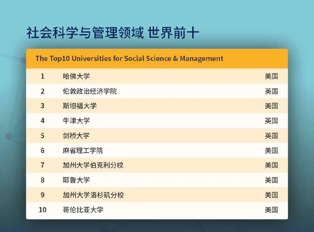Click rank number "10" beside 哥伦比亚大学
The image size is (314, 232).
click(x=42, y=210)
